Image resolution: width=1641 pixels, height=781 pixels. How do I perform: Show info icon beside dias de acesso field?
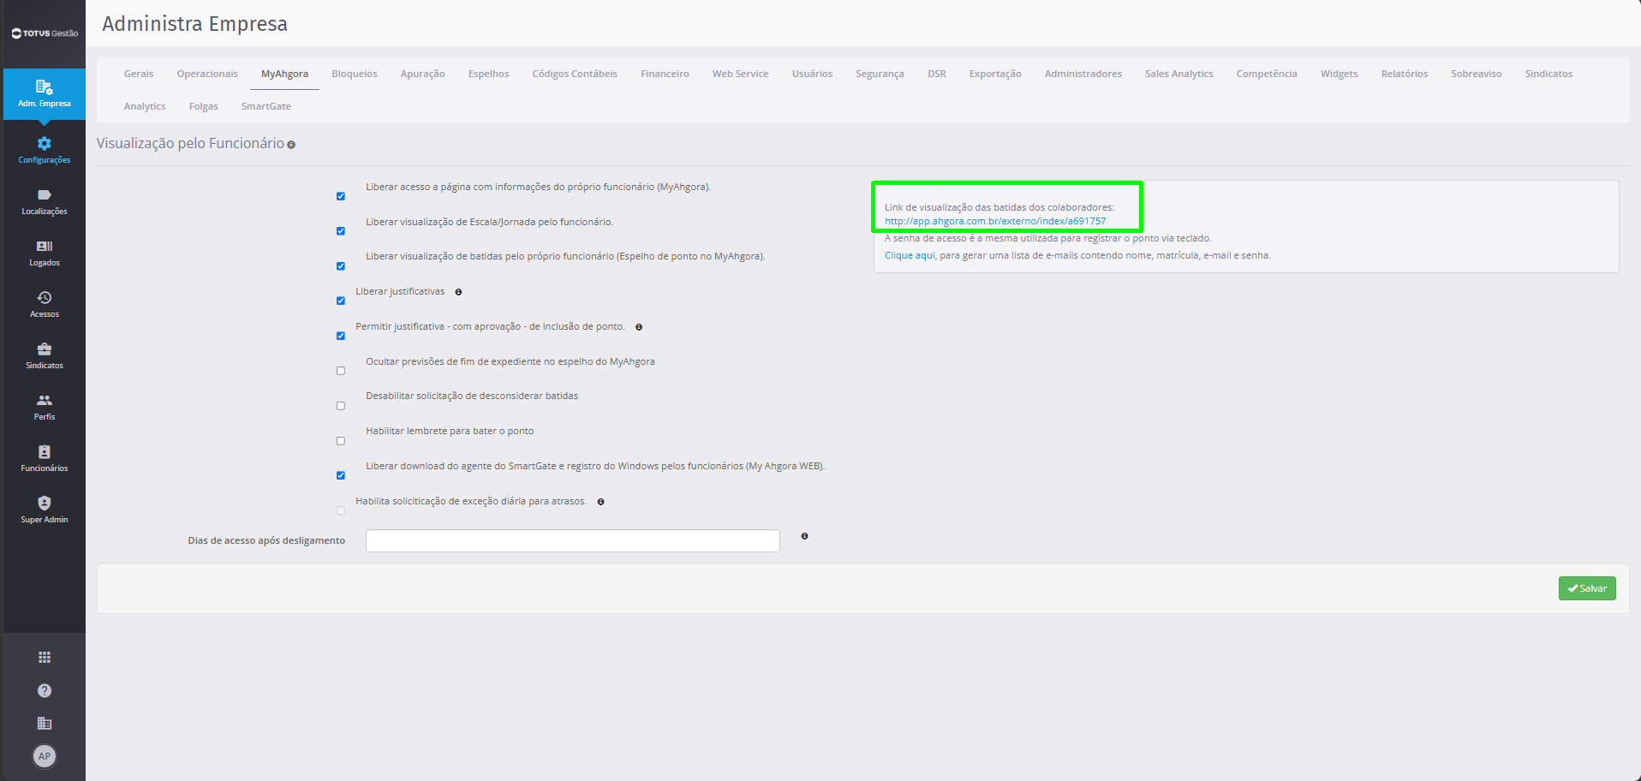(804, 536)
